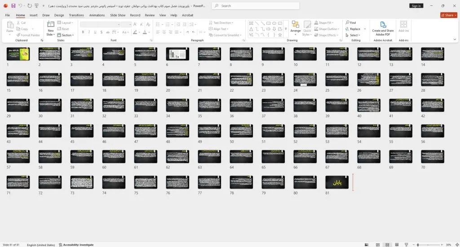Viewport: 460px width, 247px height.
Task: Toggle Italic formatting
Action: (89, 32)
